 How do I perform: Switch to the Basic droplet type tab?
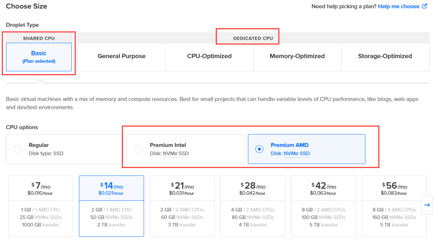39,56
